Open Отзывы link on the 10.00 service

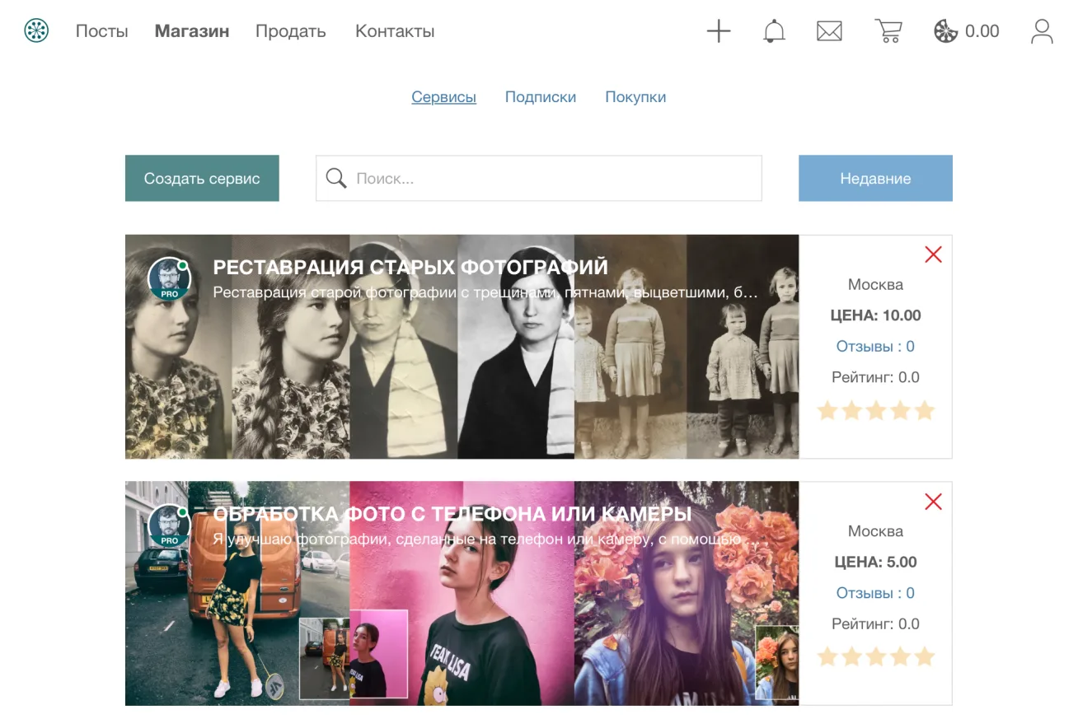click(875, 346)
